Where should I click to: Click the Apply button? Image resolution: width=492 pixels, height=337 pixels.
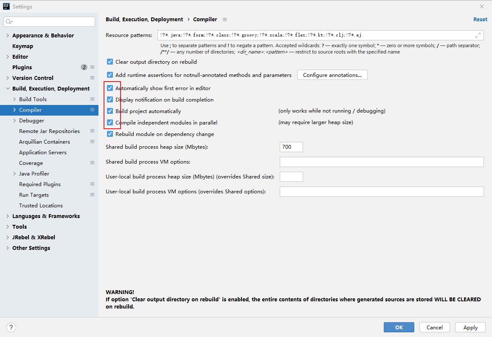click(470, 327)
